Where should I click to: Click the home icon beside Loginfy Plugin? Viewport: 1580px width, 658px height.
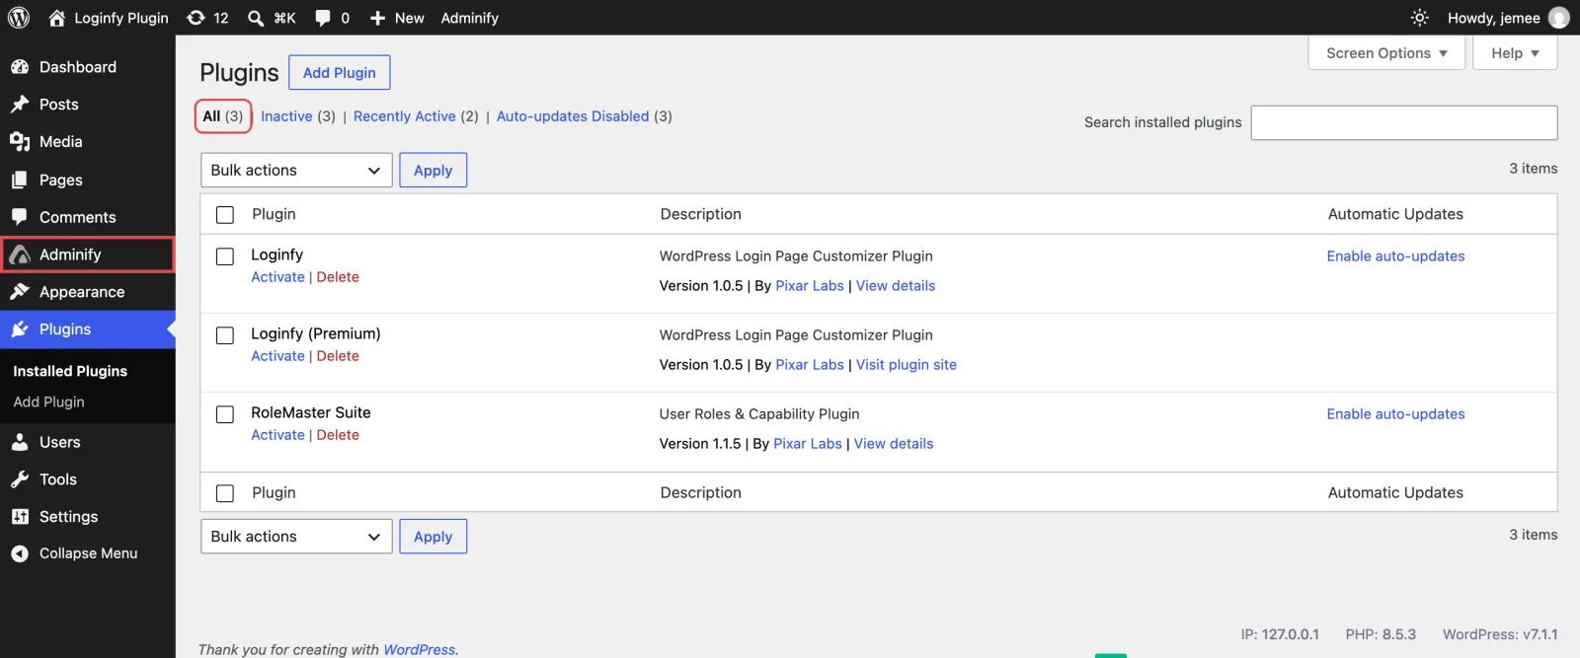pyautogui.click(x=56, y=18)
